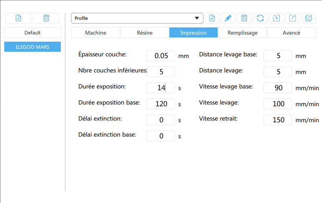This screenshot has width=322, height=203.
Task: Click the 'Vitesse levage base:' label
Action: 226,86
